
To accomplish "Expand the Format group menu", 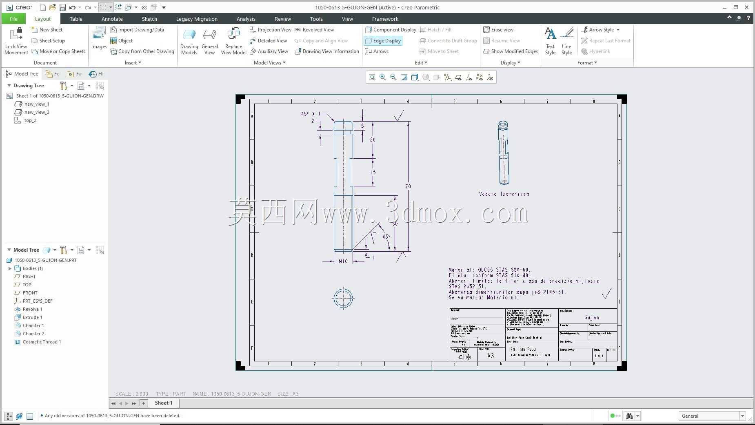I will (587, 63).
